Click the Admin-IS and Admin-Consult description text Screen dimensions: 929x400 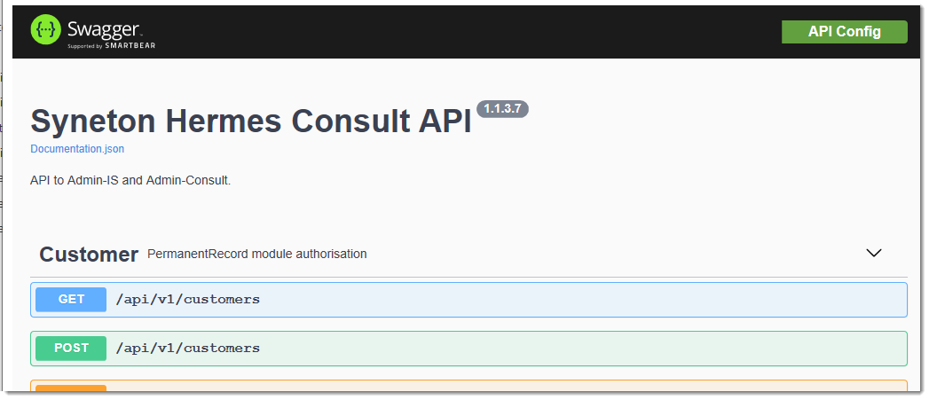[x=130, y=180]
